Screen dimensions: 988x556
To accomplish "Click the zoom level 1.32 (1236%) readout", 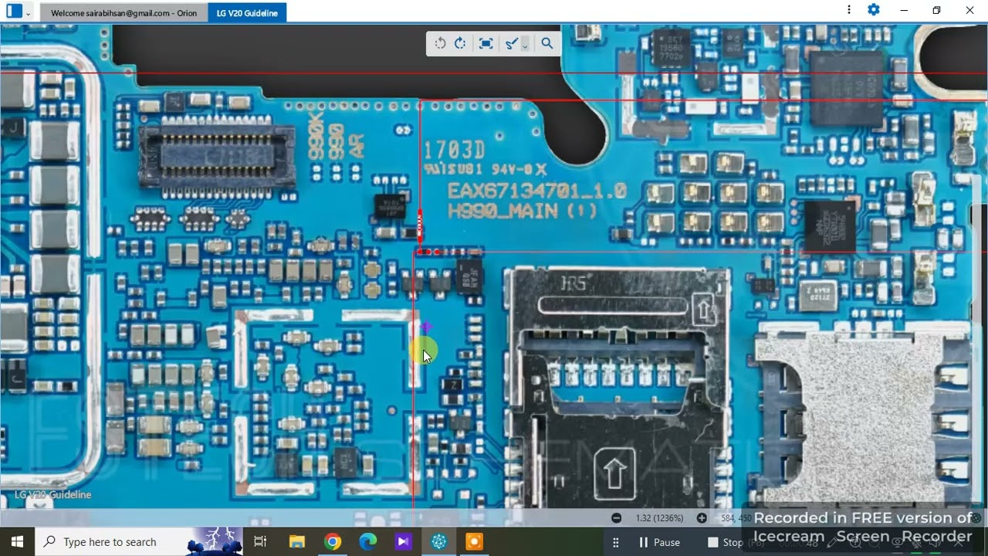I will 659,518.
